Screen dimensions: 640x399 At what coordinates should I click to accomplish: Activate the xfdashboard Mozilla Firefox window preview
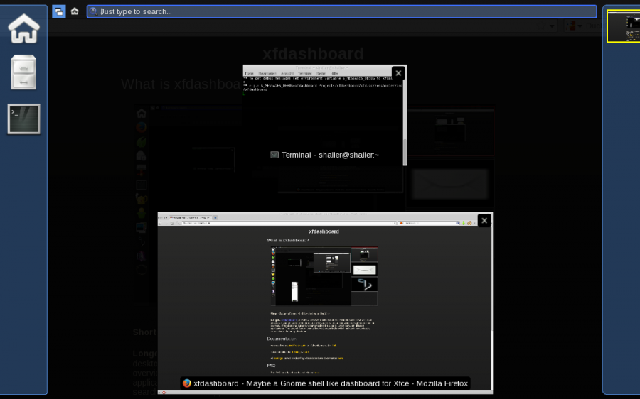point(325,303)
